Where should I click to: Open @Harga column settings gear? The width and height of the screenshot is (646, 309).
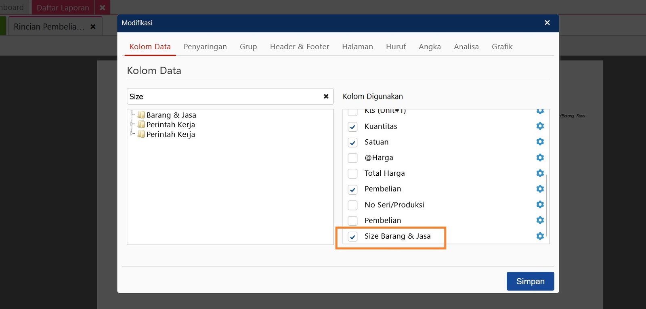pyautogui.click(x=540, y=158)
